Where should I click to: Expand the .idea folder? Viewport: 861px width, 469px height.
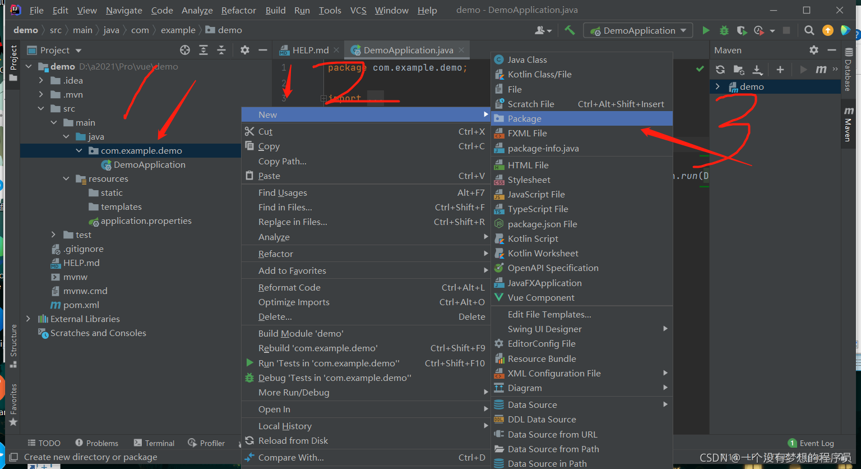pyautogui.click(x=41, y=80)
